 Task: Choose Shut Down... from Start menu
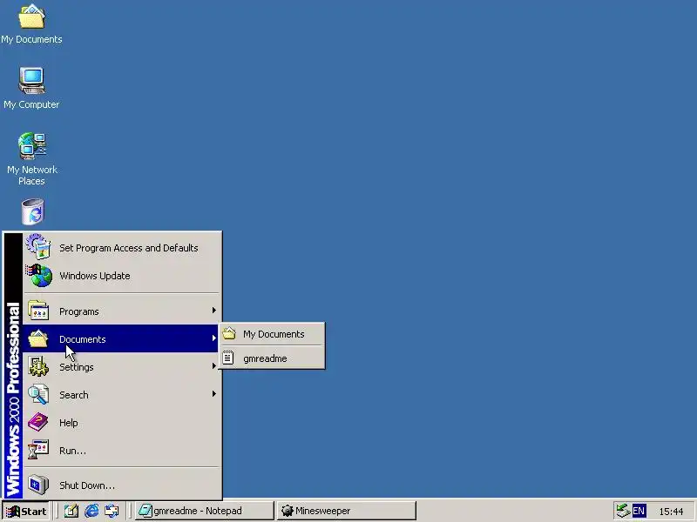point(121,485)
